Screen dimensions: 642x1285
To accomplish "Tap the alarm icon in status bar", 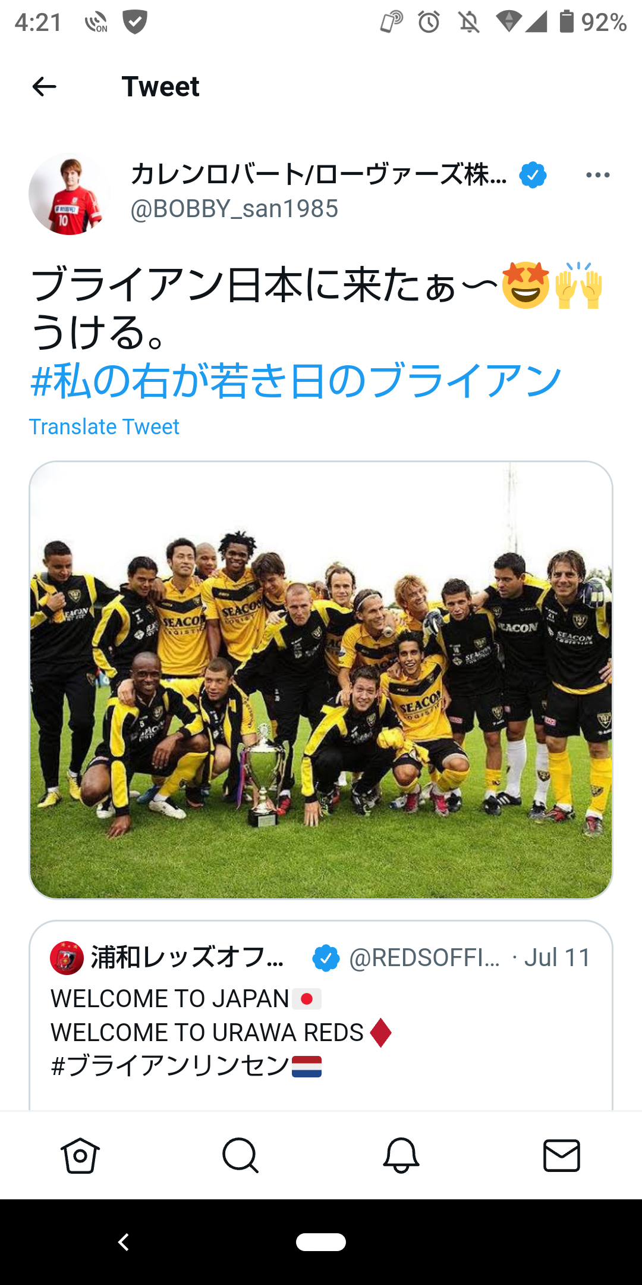I will point(429,23).
